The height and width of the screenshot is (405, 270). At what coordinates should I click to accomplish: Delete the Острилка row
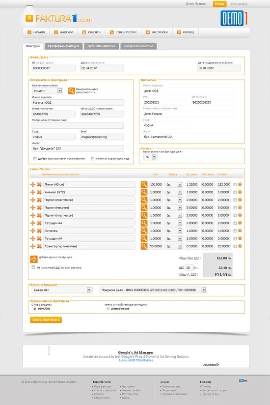pos(39,231)
